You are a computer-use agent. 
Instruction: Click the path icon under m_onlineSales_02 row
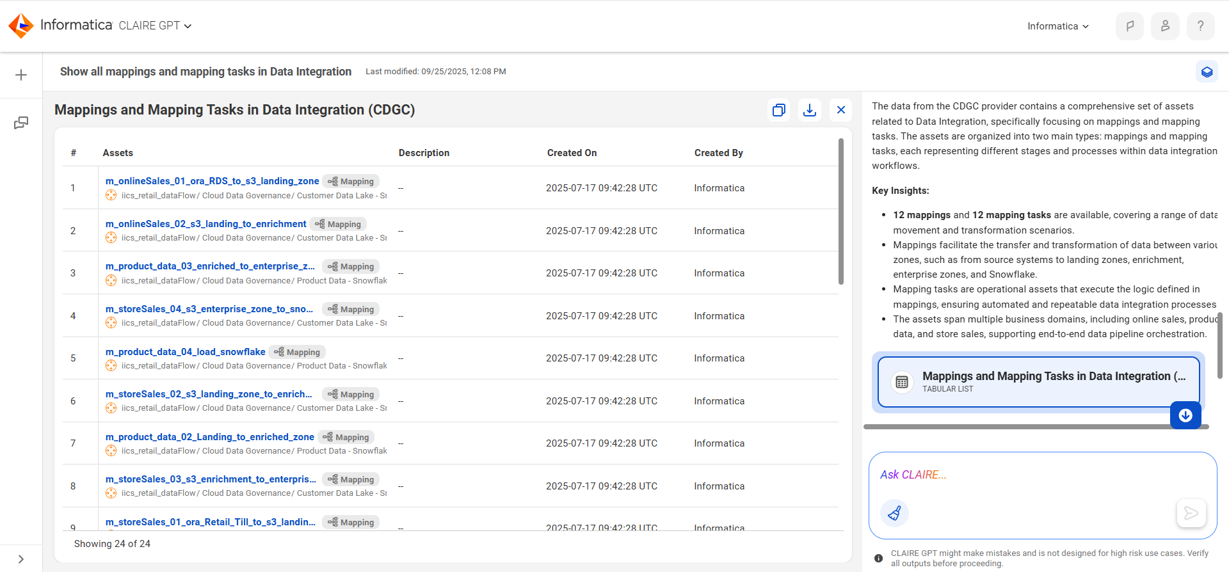tap(111, 238)
